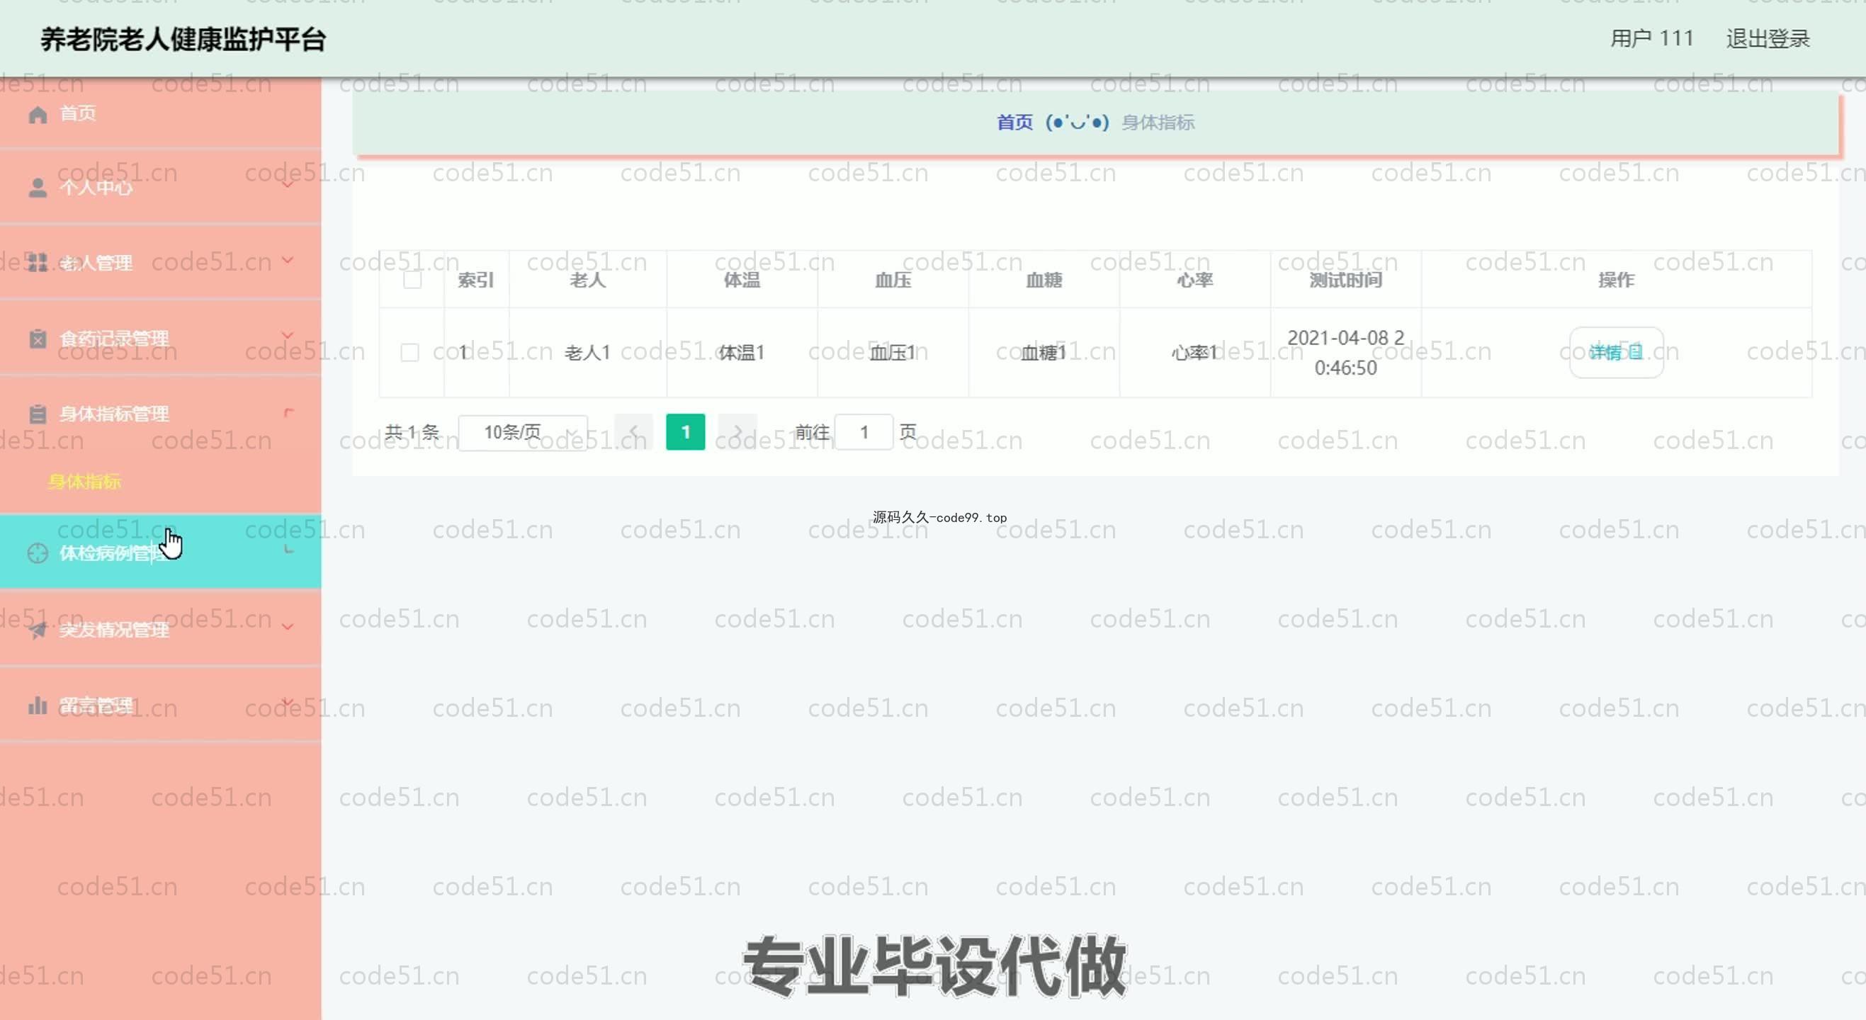Click the circular icon beside 体检病例管理
Viewport: 1866px width, 1020px height.
pyautogui.click(x=38, y=553)
